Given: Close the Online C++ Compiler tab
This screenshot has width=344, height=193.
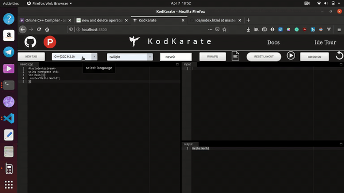Looking at the screenshot, I should 69,20.
